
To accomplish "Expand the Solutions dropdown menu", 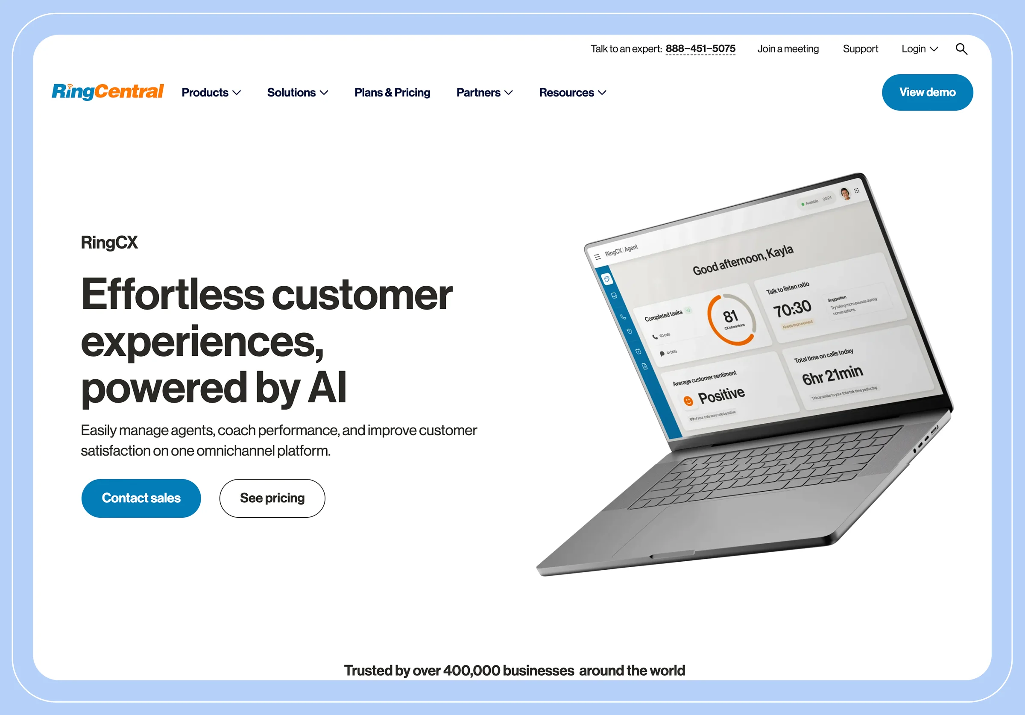I will click(x=296, y=93).
